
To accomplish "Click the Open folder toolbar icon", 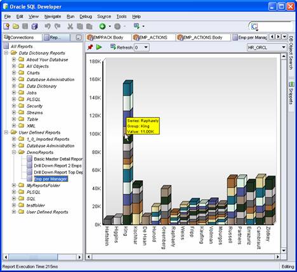I will pyautogui.click(x=16, y=27).
